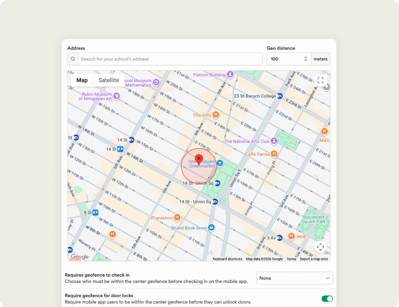Click the Map data ©2026 Google text
This screenshot has width=399, height=307.
264,259
